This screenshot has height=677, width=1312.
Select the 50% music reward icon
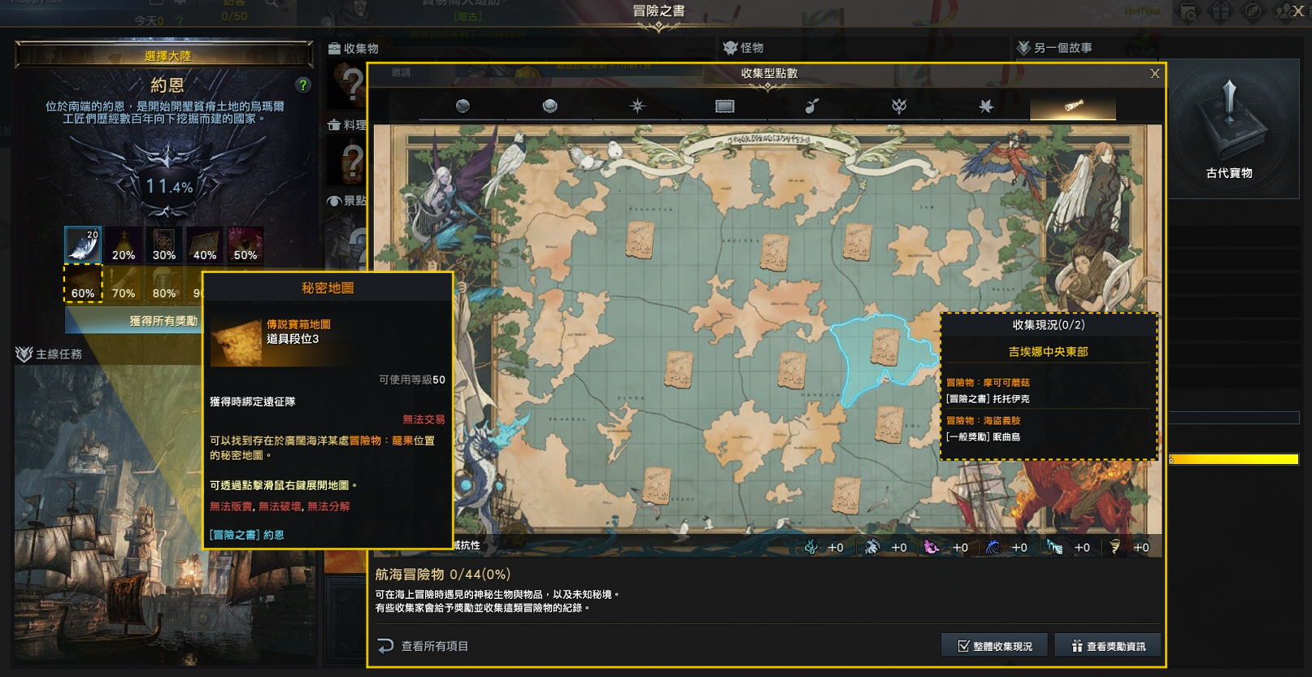245,245
